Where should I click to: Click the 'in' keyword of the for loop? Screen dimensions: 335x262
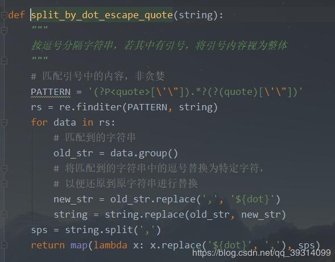(x=88, y=123)
